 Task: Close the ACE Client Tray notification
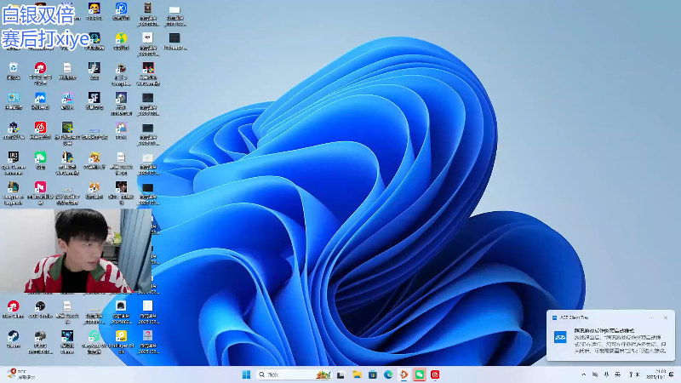[x=666, y=317]
